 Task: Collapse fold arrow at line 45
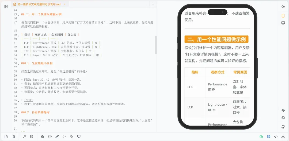tap(19, 15)
